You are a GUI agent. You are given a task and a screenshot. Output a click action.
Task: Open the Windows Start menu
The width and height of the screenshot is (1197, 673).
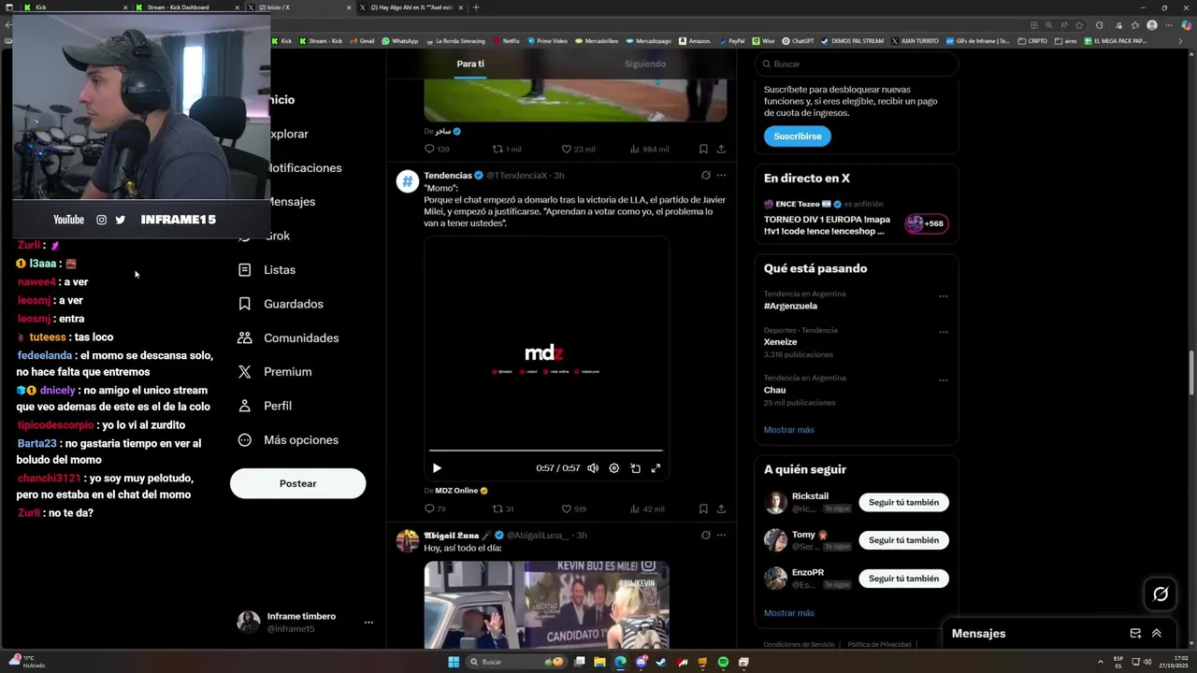point(454,662)
